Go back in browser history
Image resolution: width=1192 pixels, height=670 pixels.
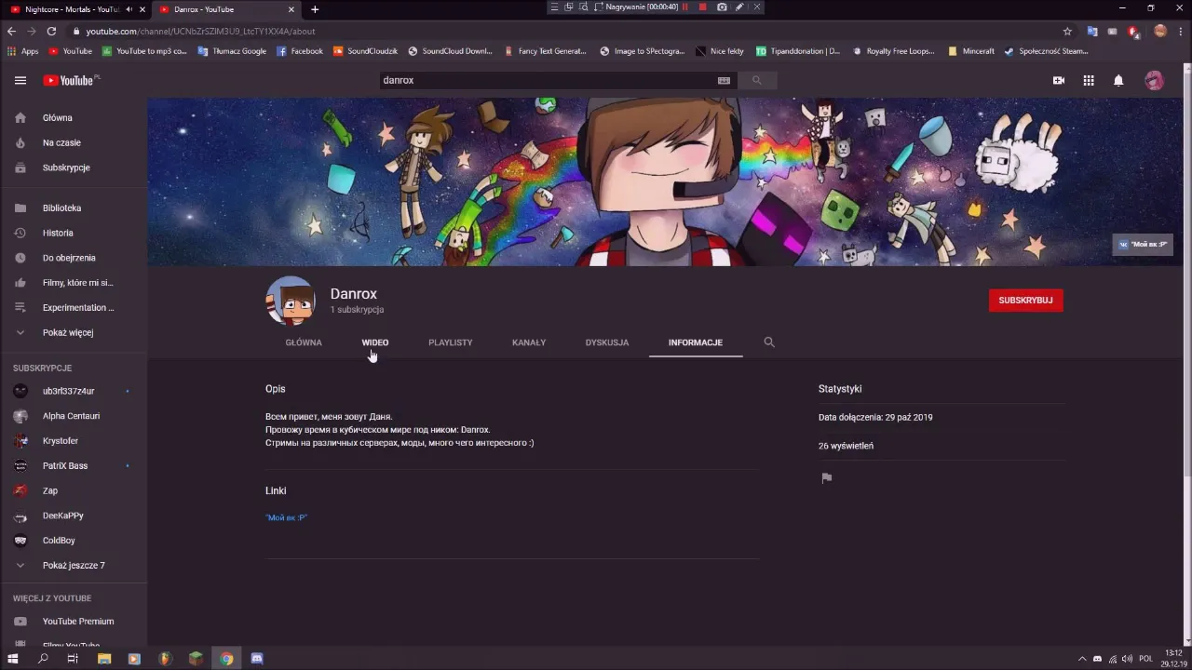11,31
